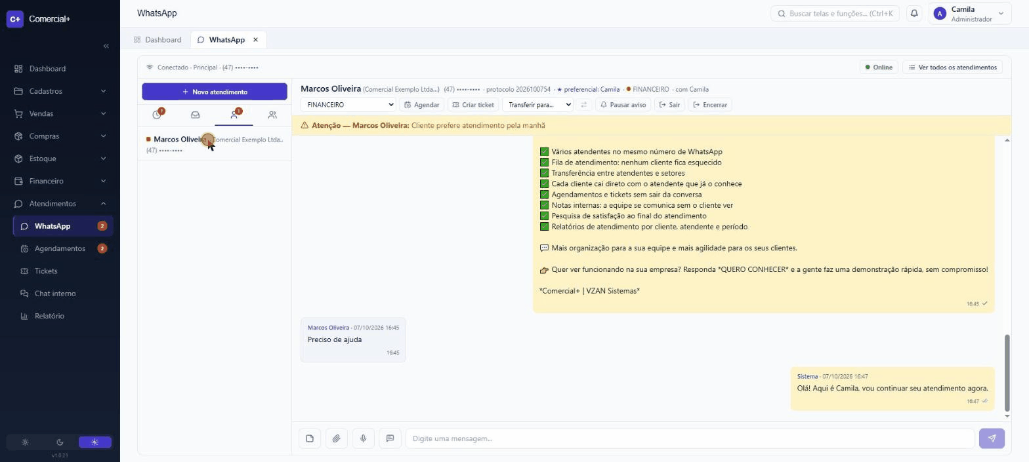Click Pausar aviso button
Viewport: 1029px width, 462px height.
pos(623,105)
